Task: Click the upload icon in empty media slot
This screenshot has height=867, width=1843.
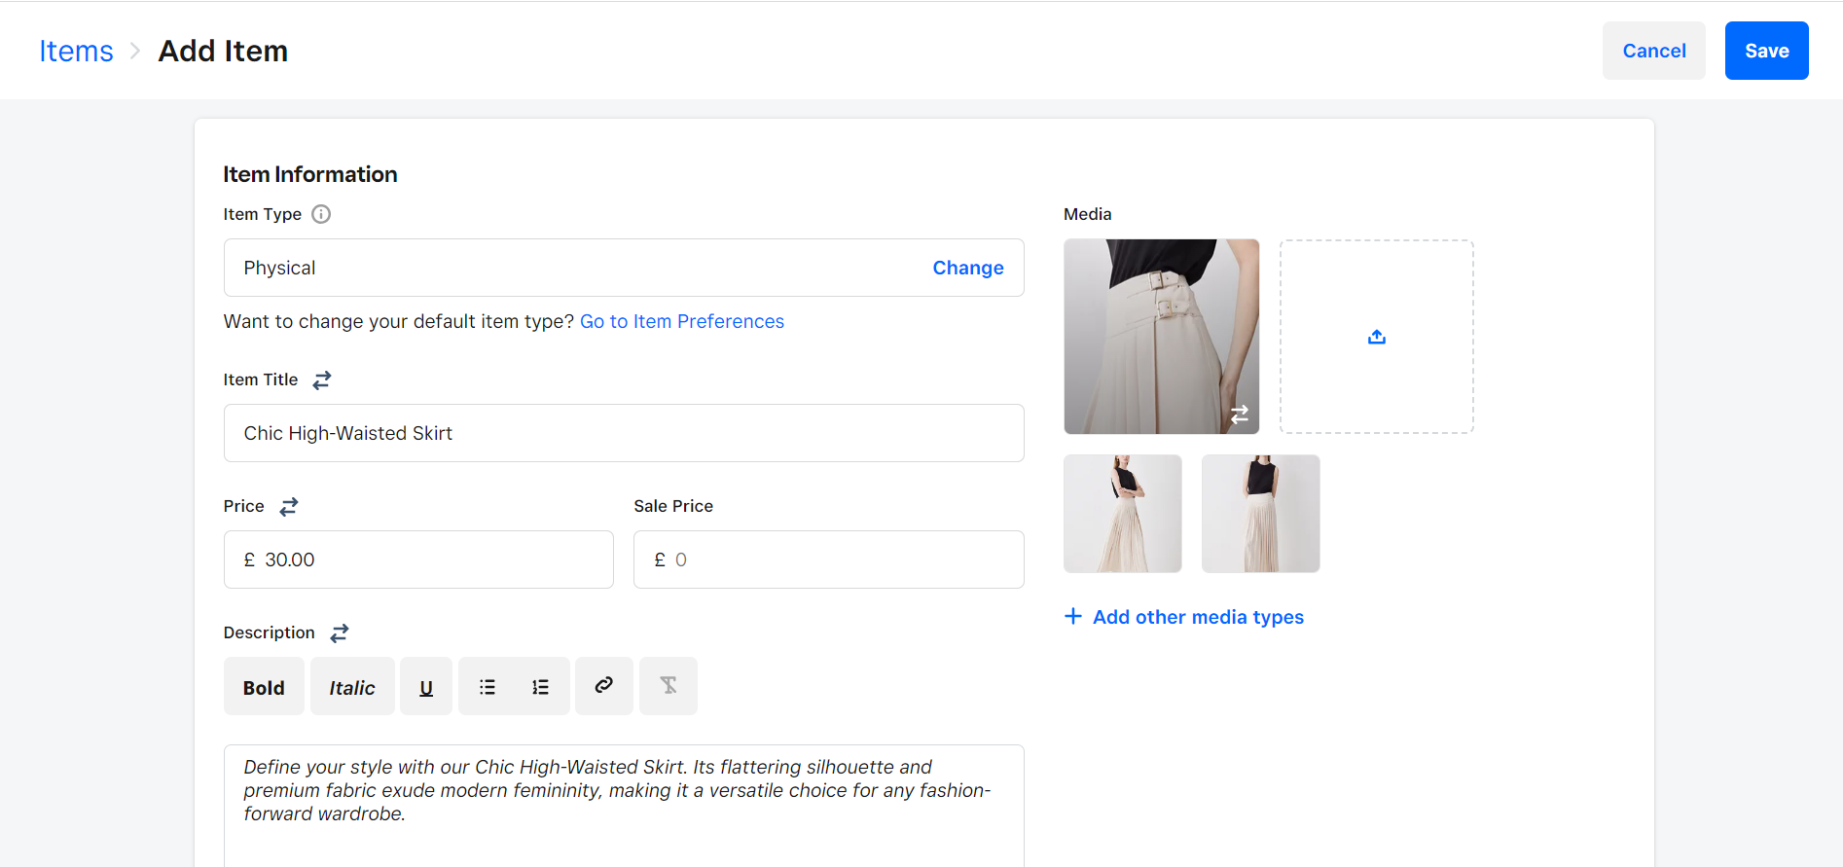Action: click(1376, 337)
